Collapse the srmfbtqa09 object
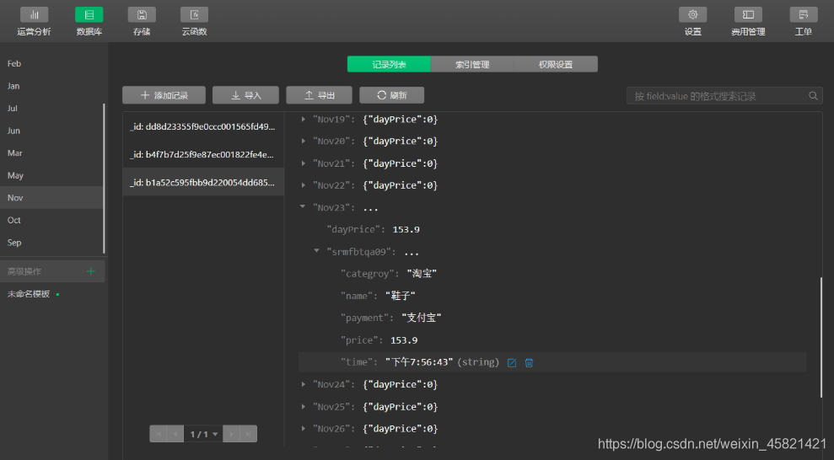 pos(316,251)
